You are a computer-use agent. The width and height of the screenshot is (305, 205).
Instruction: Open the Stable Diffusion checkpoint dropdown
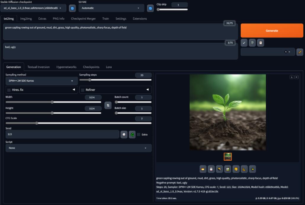click(33, 8)
